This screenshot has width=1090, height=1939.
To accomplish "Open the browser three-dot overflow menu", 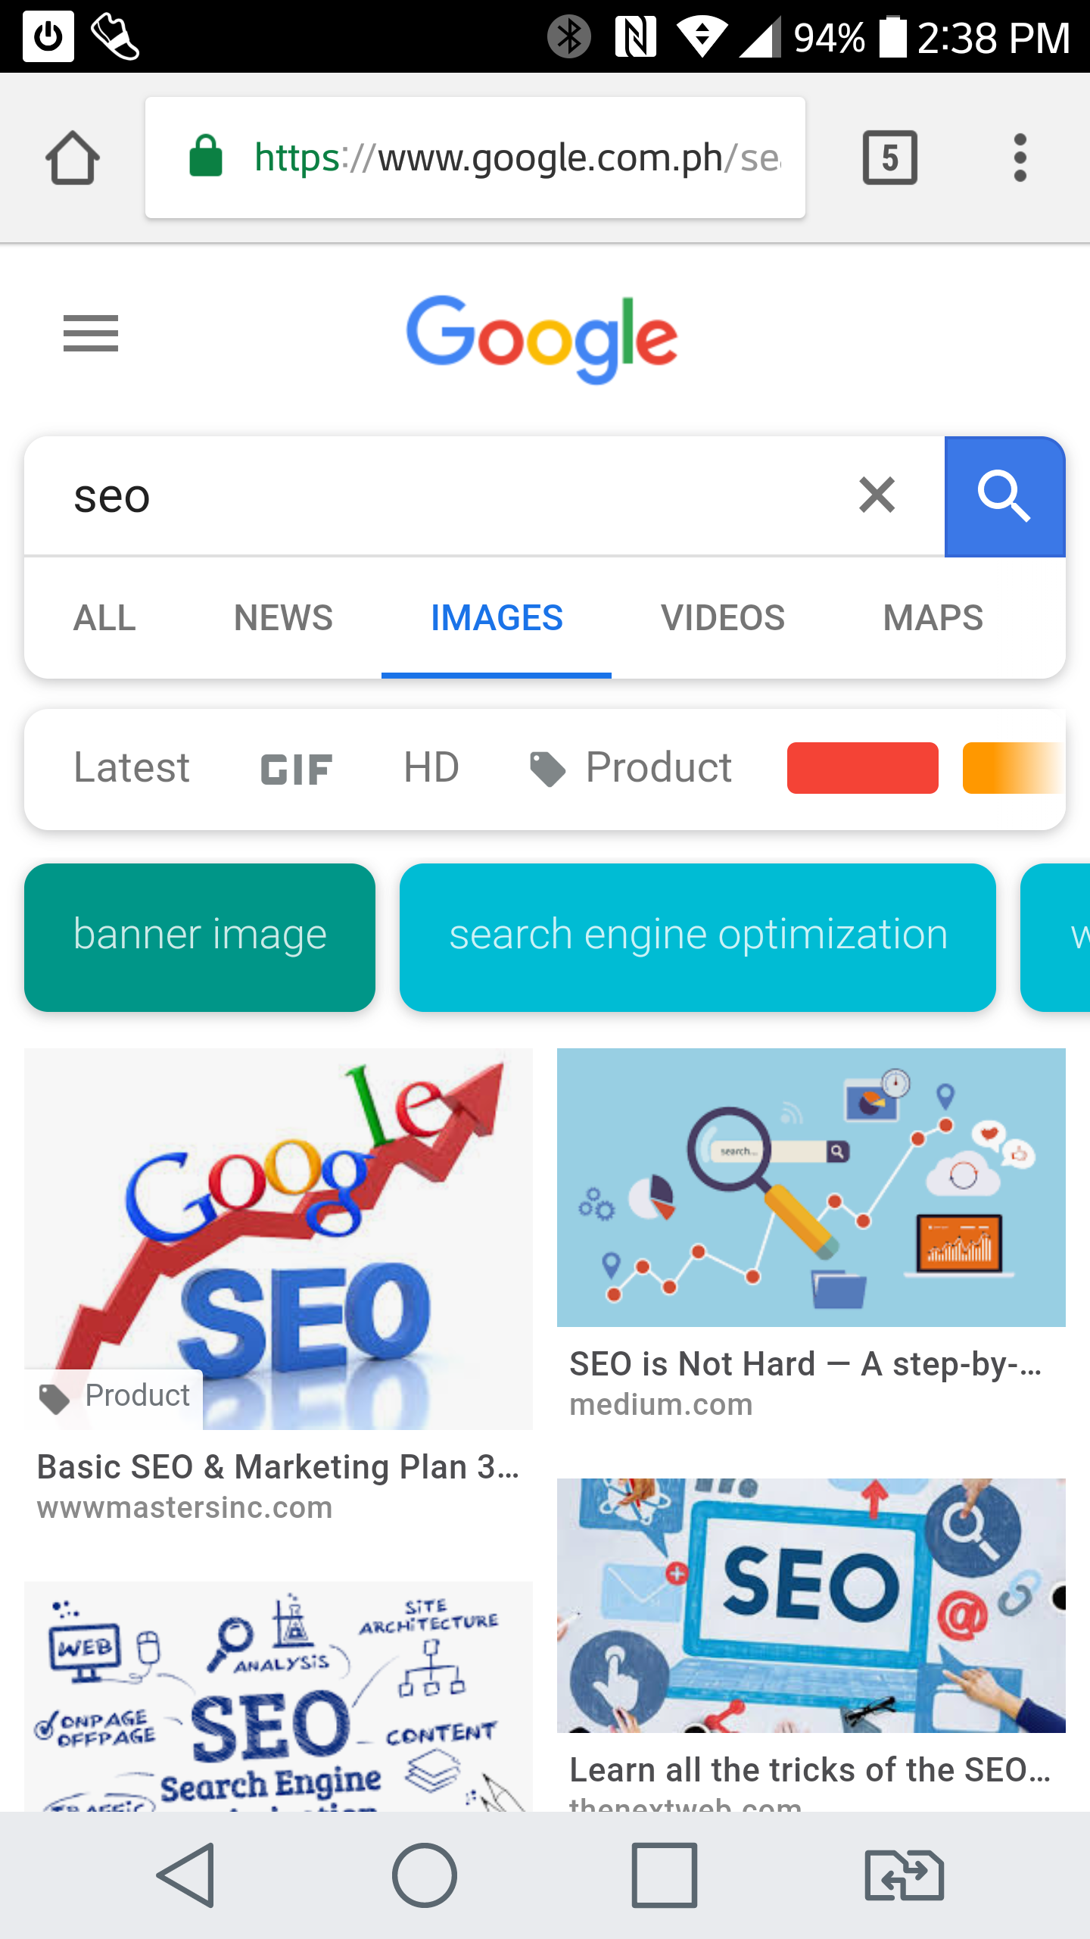I will tap(1020, 158).
